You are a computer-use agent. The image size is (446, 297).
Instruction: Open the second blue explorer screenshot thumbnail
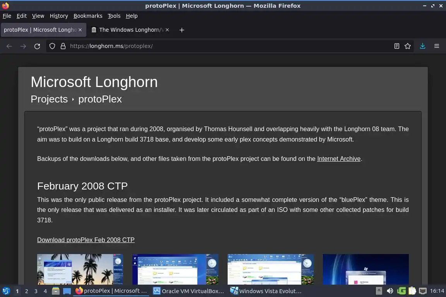(x=175, y=269)
